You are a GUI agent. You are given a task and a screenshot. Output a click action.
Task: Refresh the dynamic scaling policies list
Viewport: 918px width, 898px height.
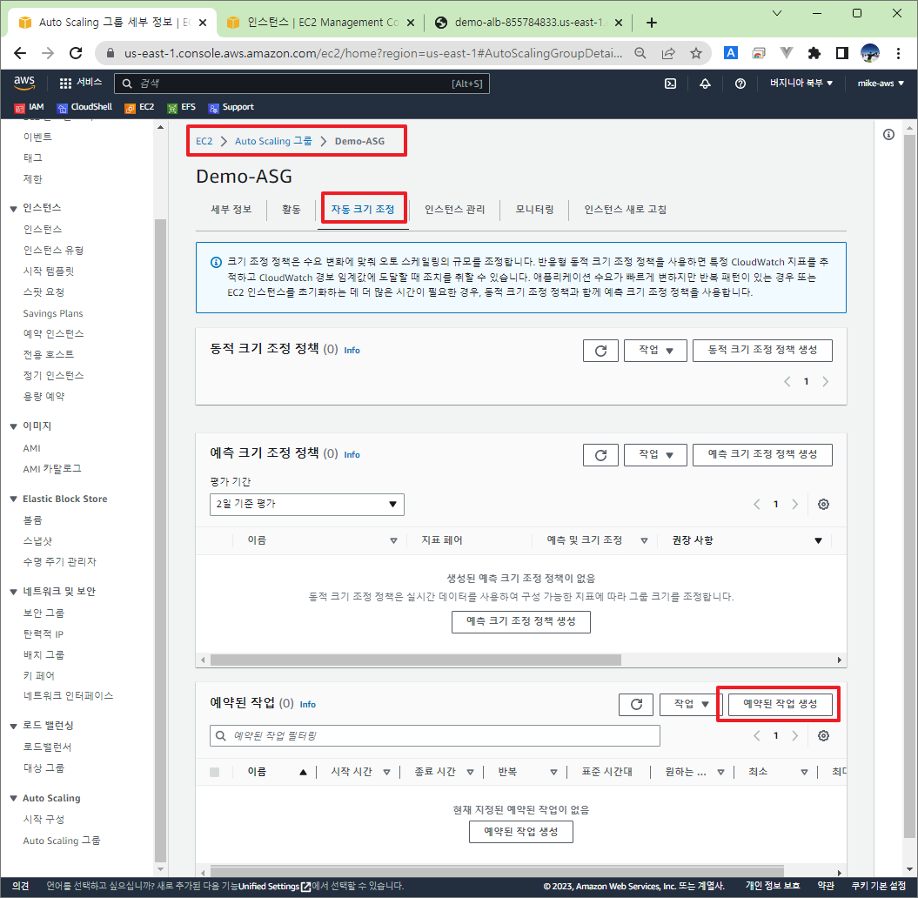[x=600, y=351]
